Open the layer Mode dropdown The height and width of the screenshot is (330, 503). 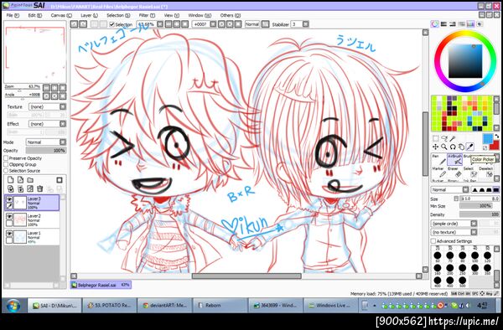(46, 142)
